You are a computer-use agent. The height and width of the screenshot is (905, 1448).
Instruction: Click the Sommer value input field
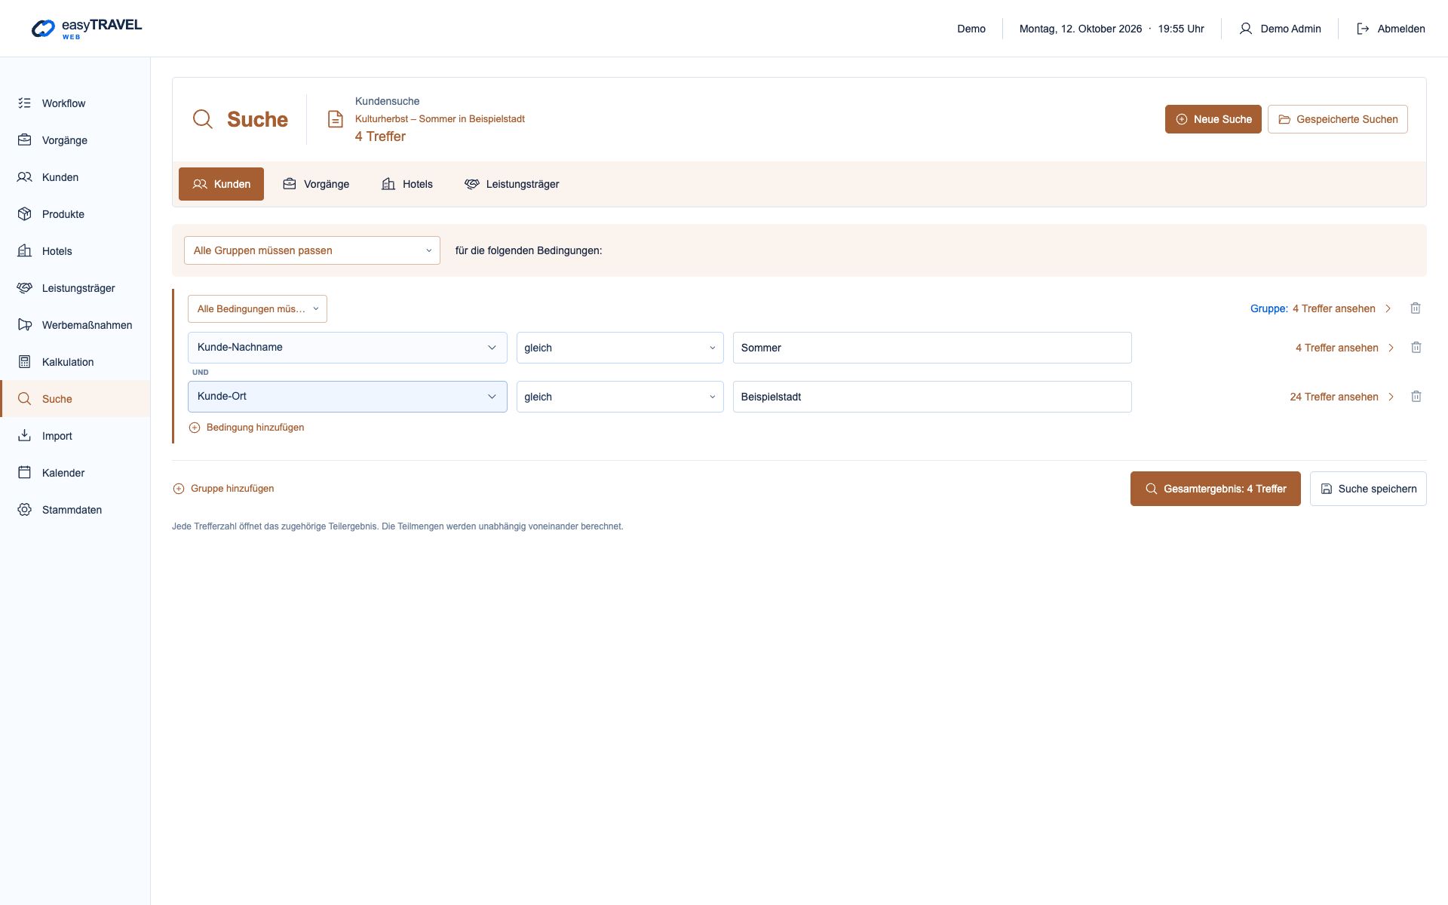coord(932,348)
